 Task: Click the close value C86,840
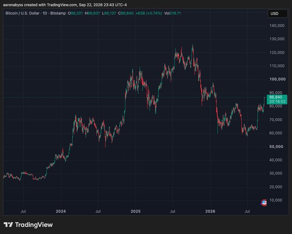(x=126, y=13)
